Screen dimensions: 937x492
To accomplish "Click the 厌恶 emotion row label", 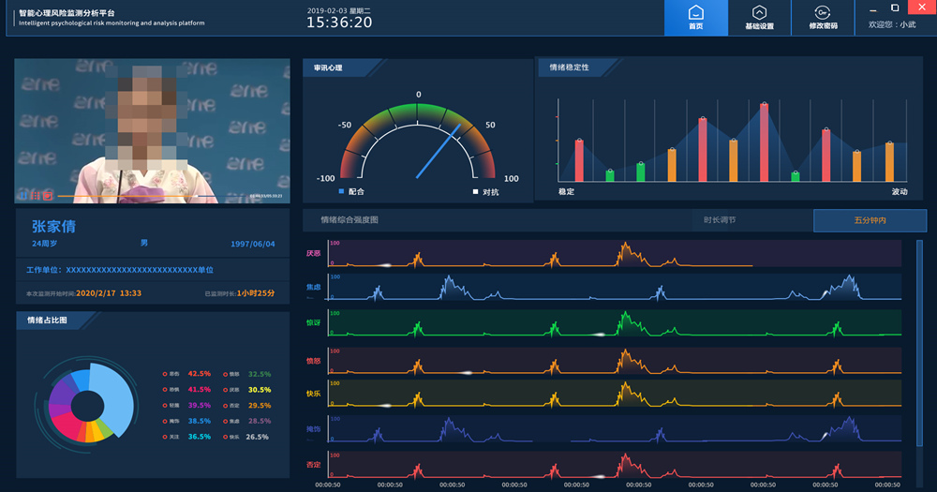I will coord(313,253).
